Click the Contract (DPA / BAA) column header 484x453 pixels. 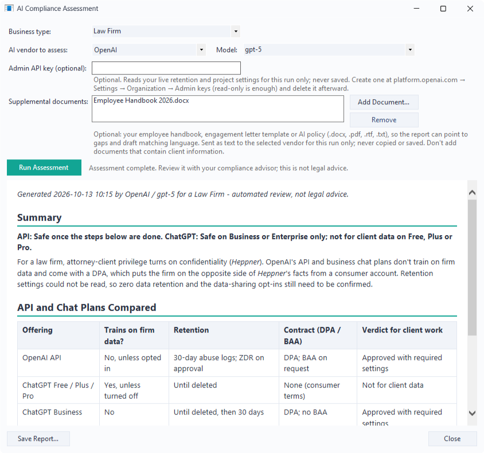(318, 335)
